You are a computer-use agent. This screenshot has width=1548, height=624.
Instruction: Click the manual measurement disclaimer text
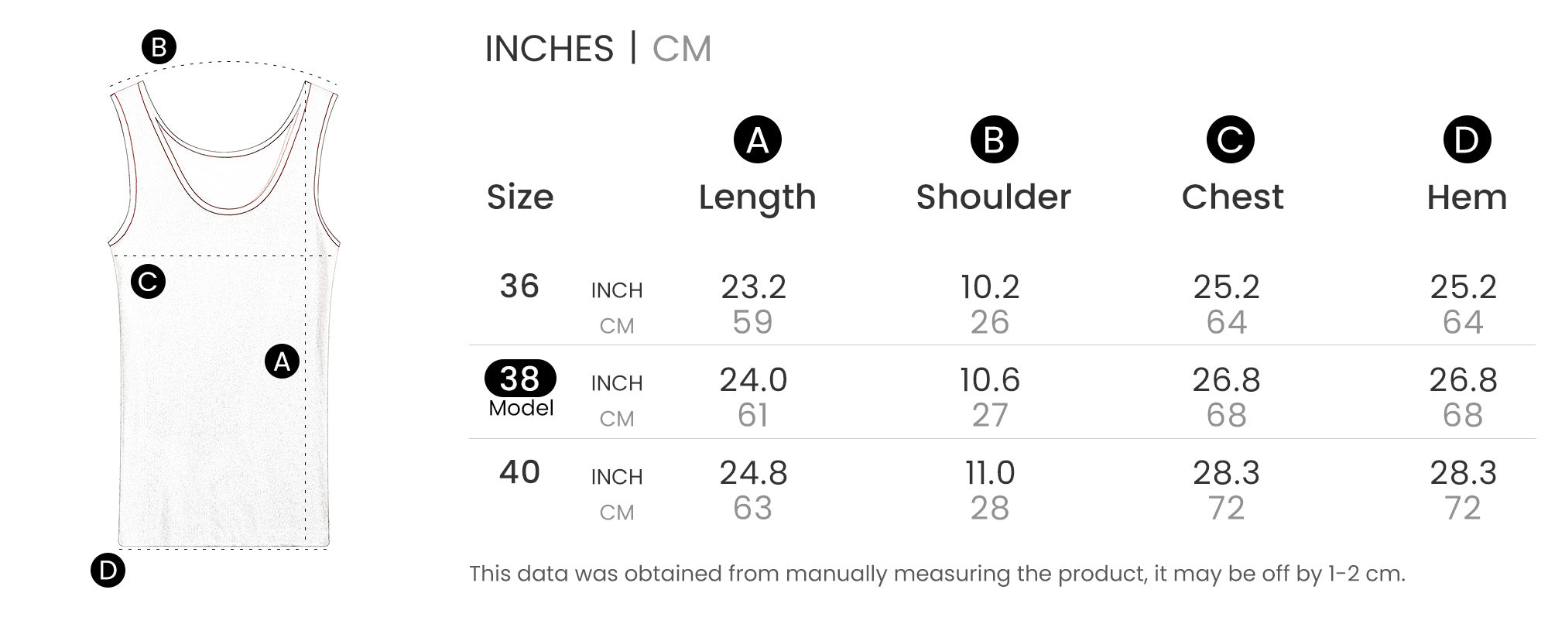tap(937, 574)
